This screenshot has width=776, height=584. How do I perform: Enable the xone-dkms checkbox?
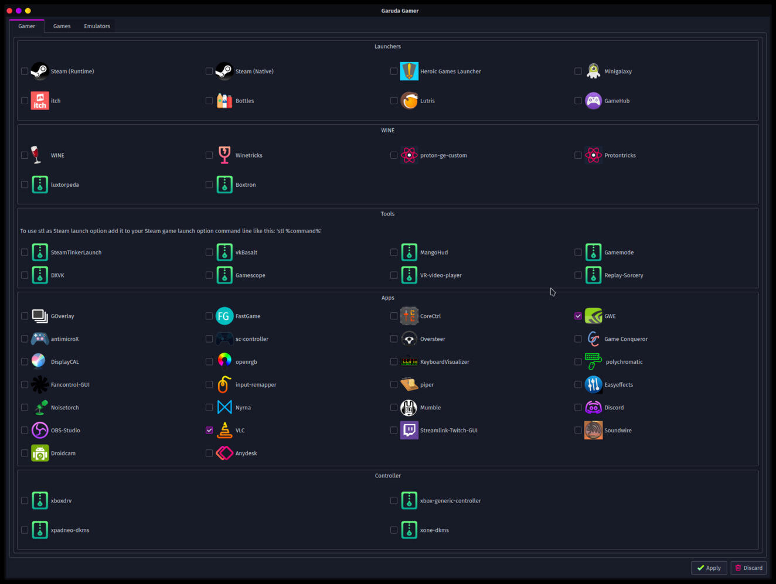pyautogui.click(x=394, y=530)
